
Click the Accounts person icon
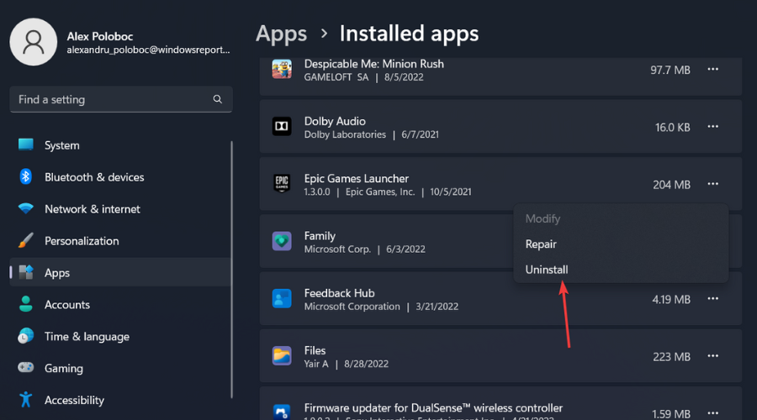point(25,304)
